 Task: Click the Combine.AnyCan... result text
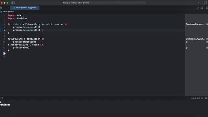pos(195,39)
